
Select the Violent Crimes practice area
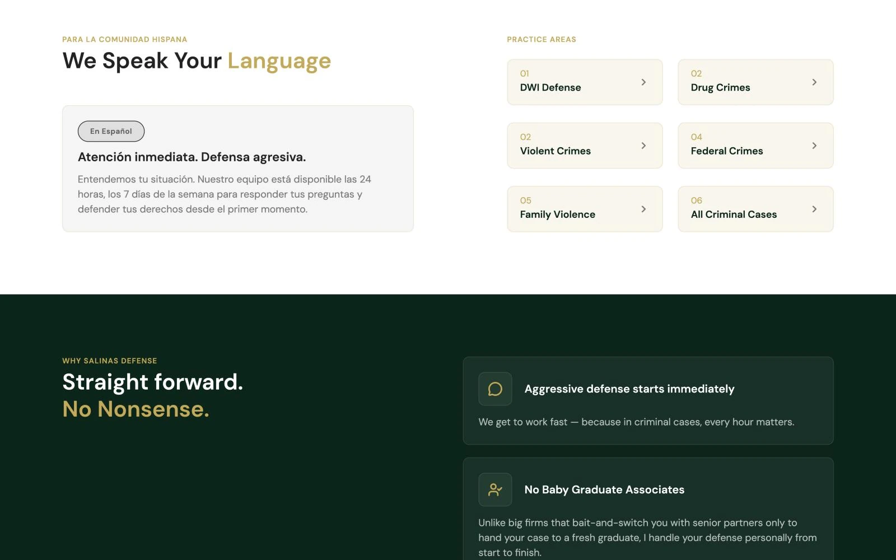[x=585, y=146]
